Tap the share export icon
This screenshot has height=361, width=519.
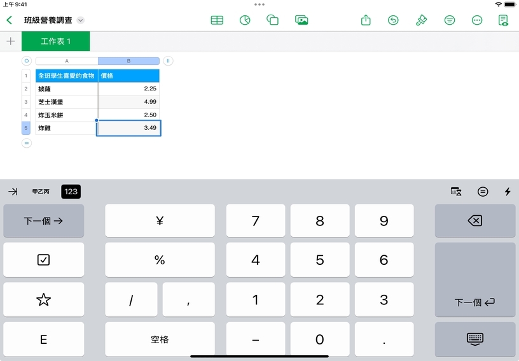[x=366, y=20]
